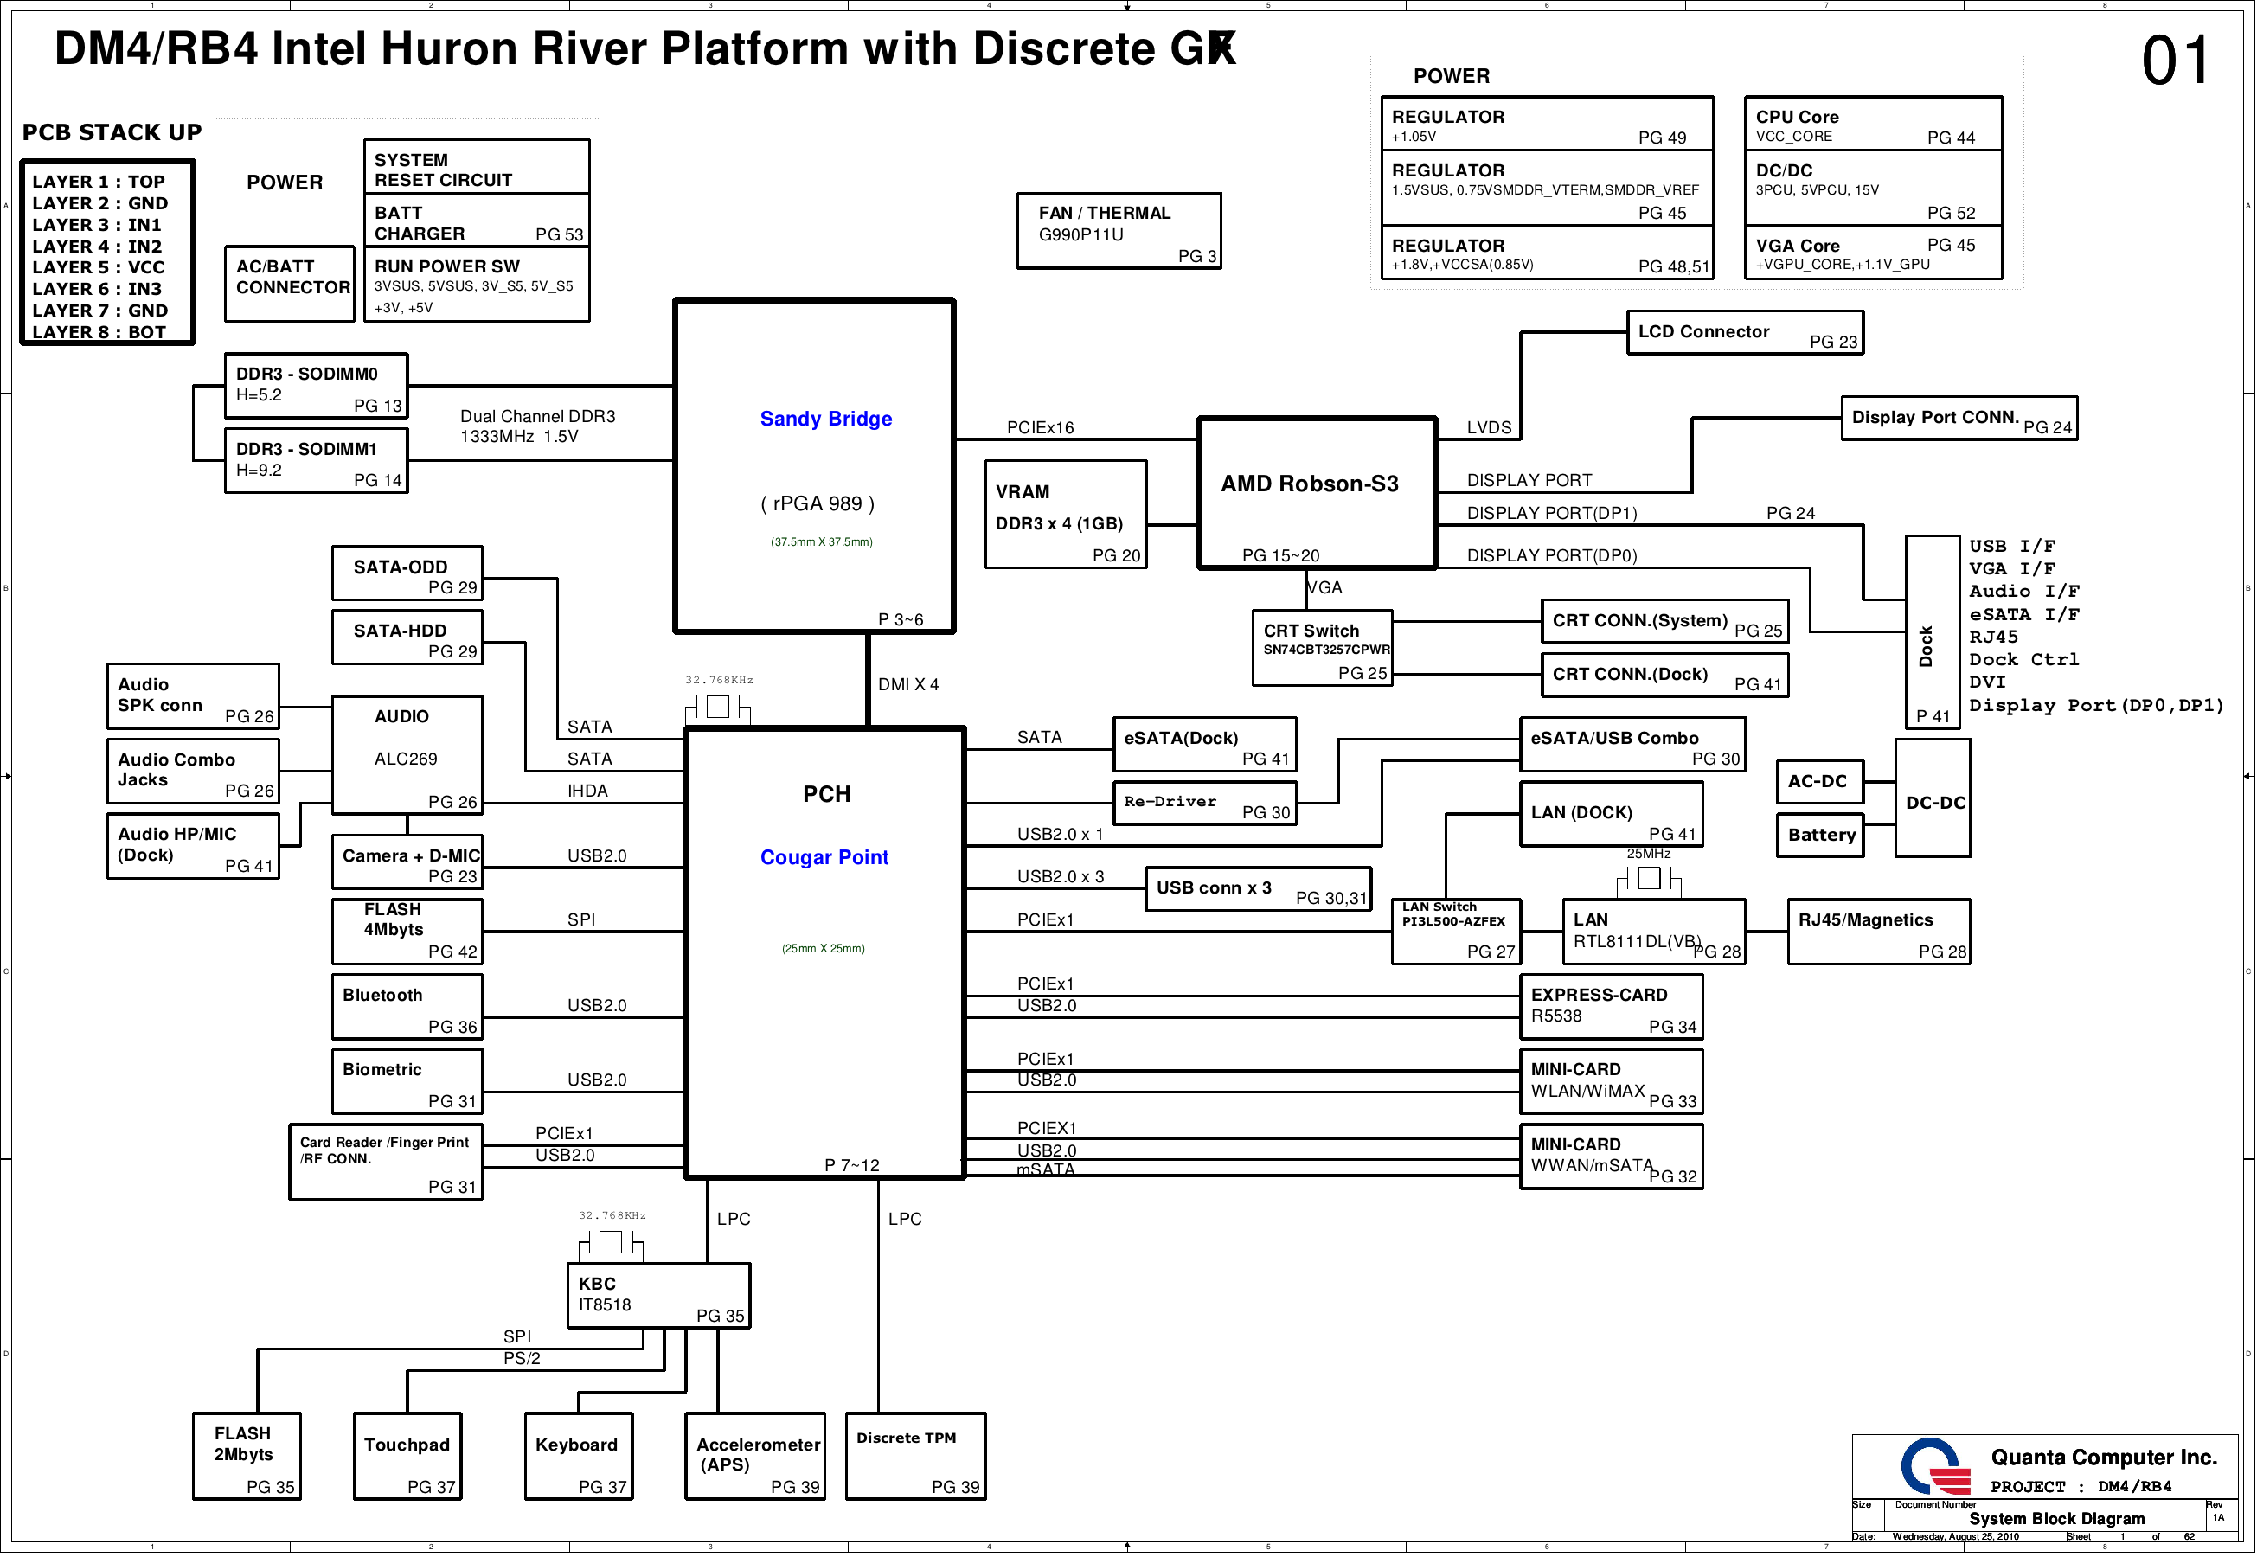
Task: Click the 32.768KHz crystal symbol above KBC
Action: click(611, 1244)
